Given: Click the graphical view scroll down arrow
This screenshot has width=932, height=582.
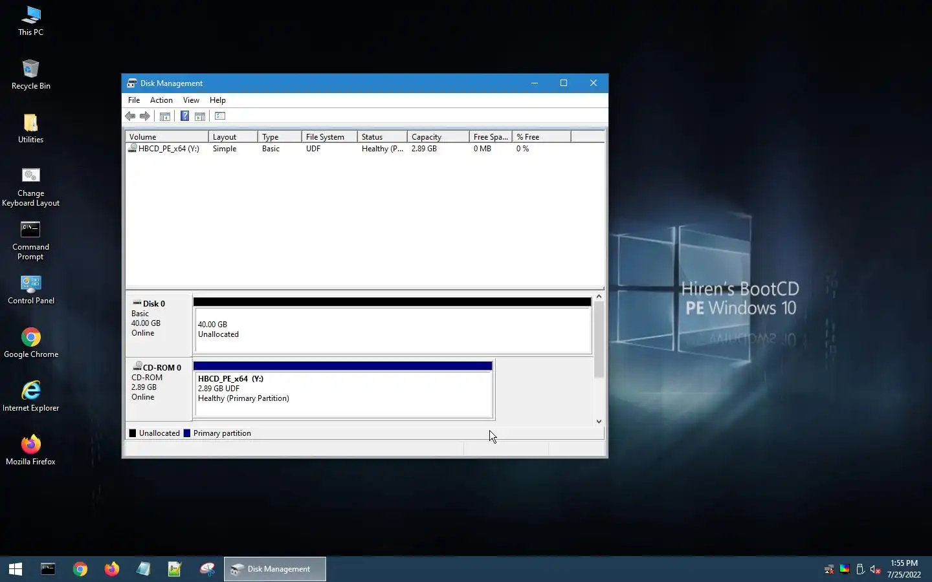Looking at the screenshot, I should coord(599,421).
